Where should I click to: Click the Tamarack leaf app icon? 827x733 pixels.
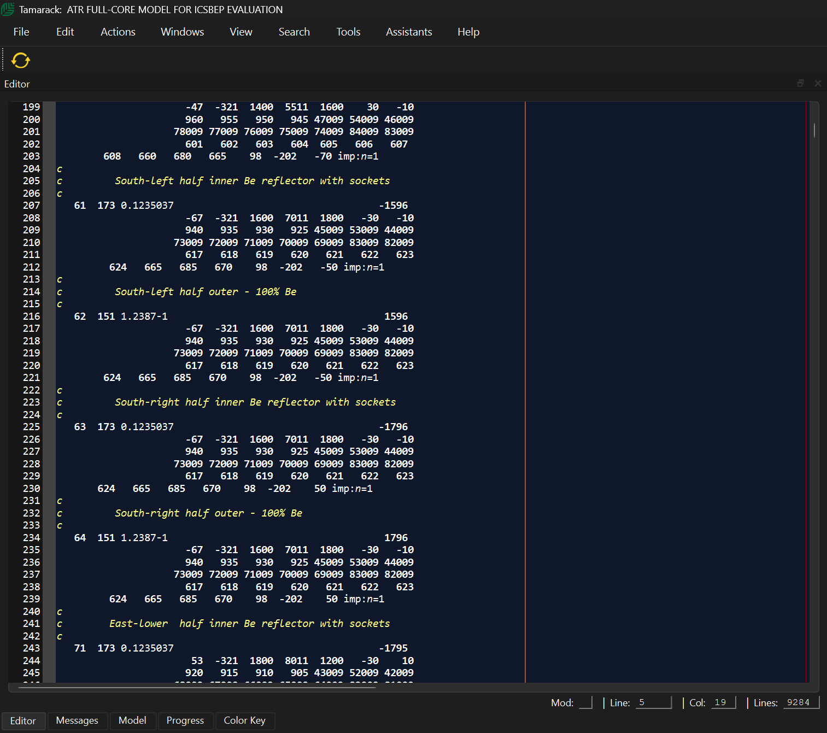[x=8, y=9]
